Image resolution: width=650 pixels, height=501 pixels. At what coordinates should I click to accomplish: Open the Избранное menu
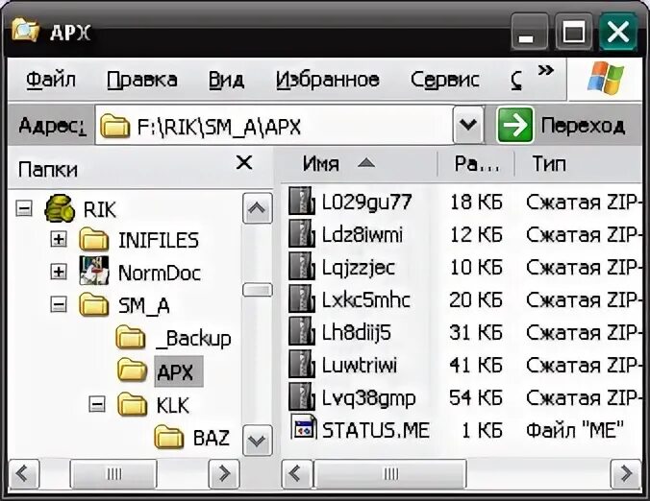pyautogui.click(x=328, y=80)
